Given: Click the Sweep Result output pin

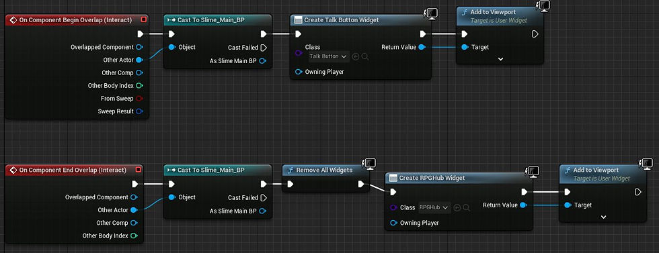Looking at the screenshot, I should click(140, 111).
